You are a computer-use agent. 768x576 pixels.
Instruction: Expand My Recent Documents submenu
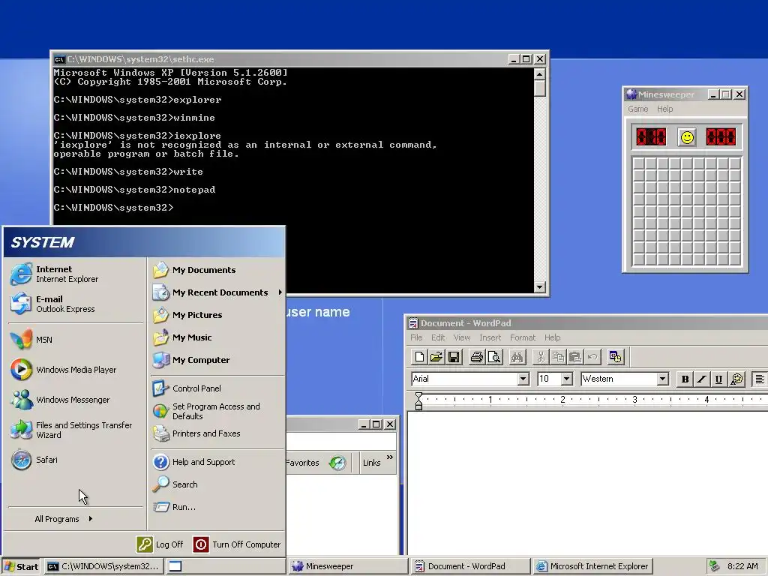[x=217, y=292]
